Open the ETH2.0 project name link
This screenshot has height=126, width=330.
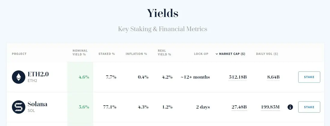tap(38, 74)
